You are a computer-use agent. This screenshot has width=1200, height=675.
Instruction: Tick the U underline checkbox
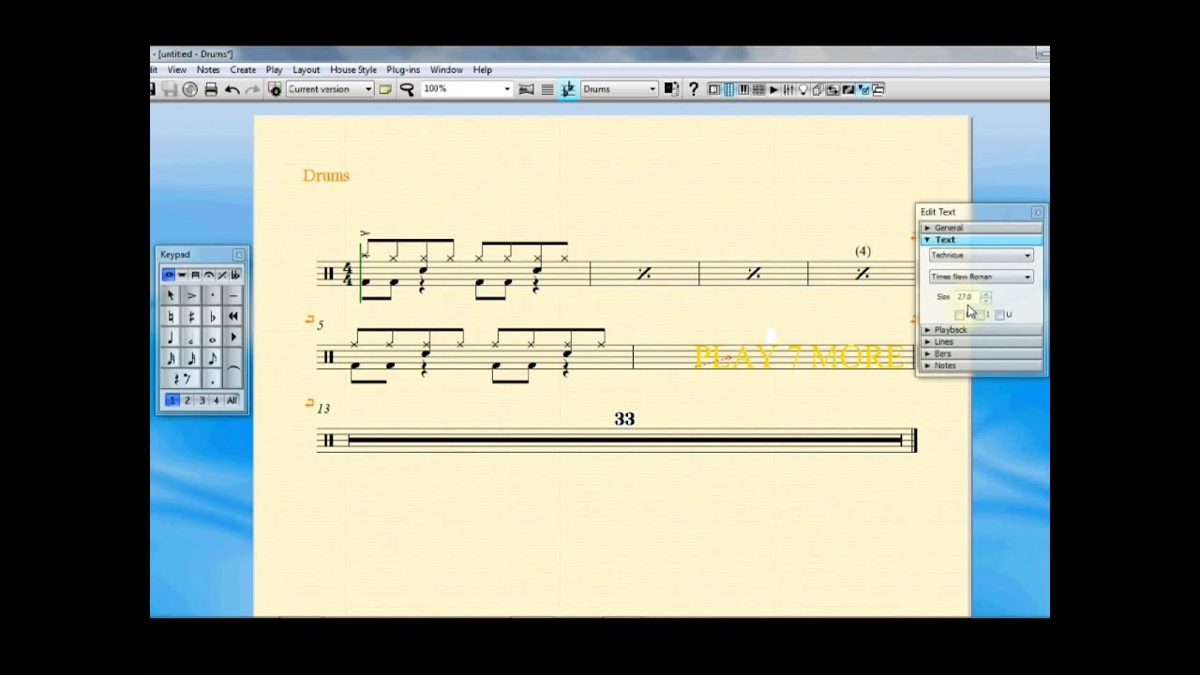[999, 315]
